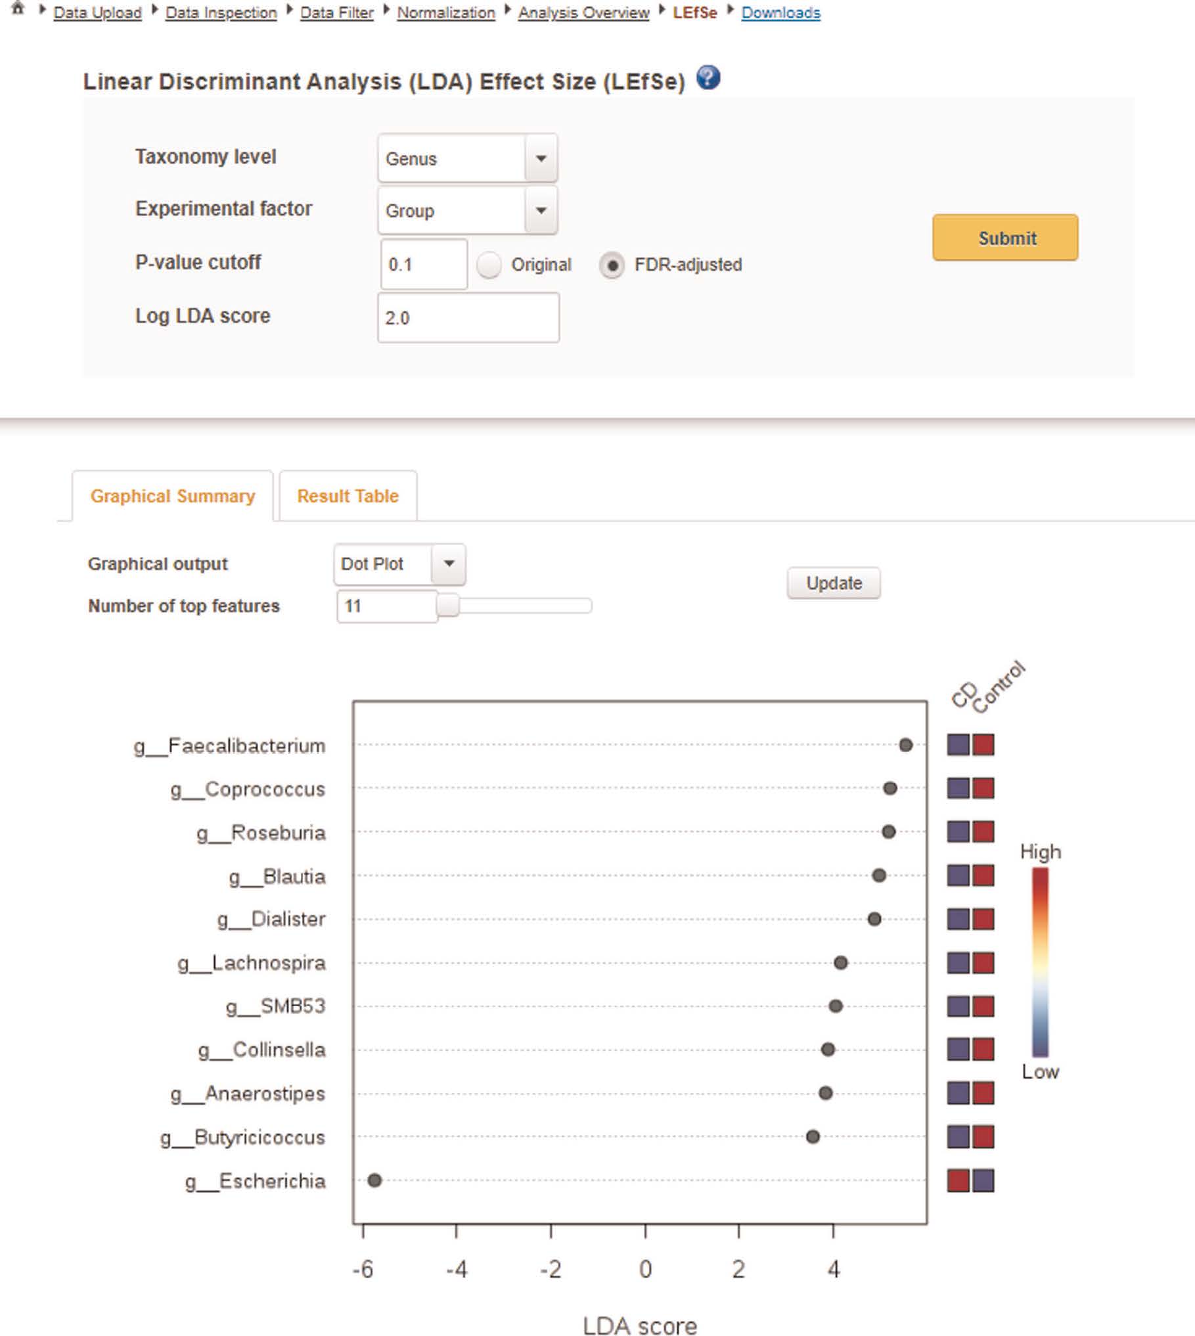Click the P-value cutoff input field
Screen dimensions: 1195x1336
424,264
